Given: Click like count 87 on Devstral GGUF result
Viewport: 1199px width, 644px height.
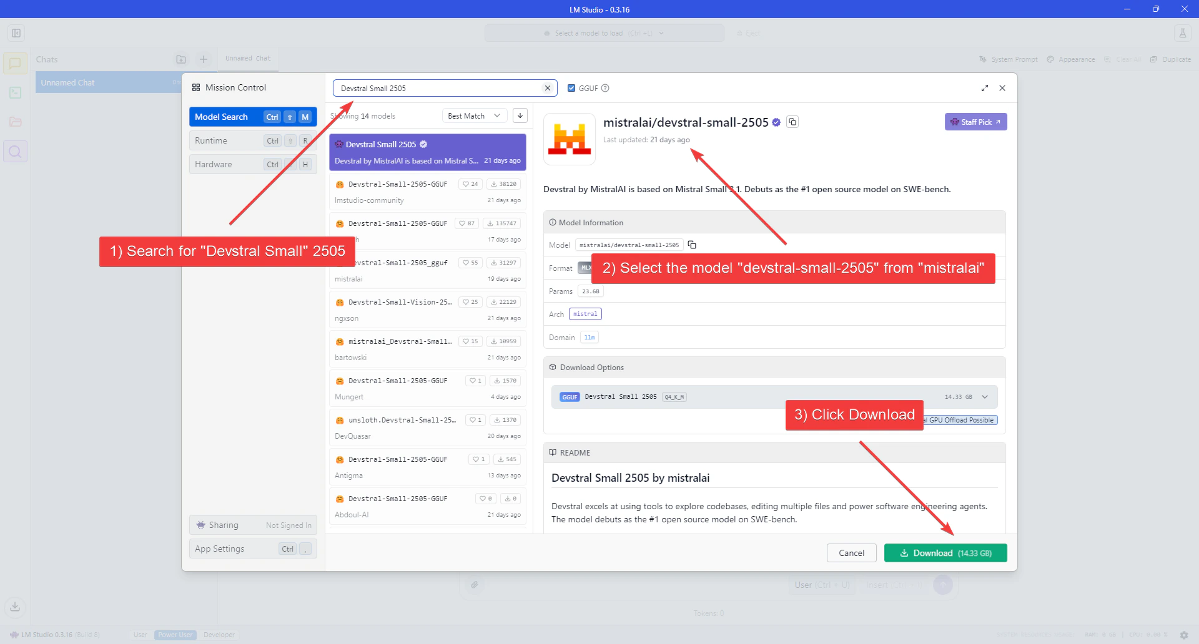Looking at the screenshot, I should (x=468, y=223).
